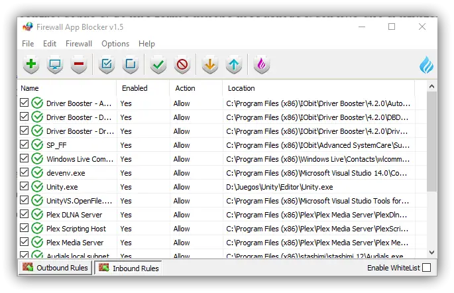The width and height of the screenshot is (454, 293).
Task: Uncheck the Driver Booster - A... checkbox
Action: point(25,103)
